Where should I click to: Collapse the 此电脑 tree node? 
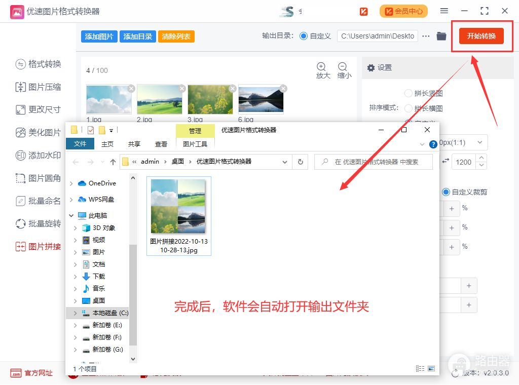click(71, 216)
